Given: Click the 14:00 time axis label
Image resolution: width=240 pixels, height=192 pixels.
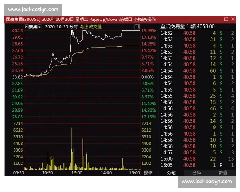Looking at the screenshot, I should (106, 173).
